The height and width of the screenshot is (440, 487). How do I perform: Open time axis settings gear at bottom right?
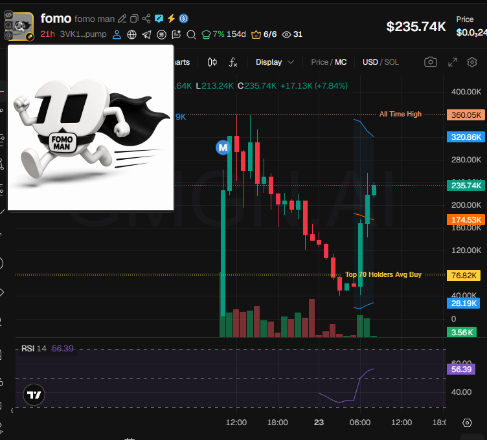click(467, 423)
